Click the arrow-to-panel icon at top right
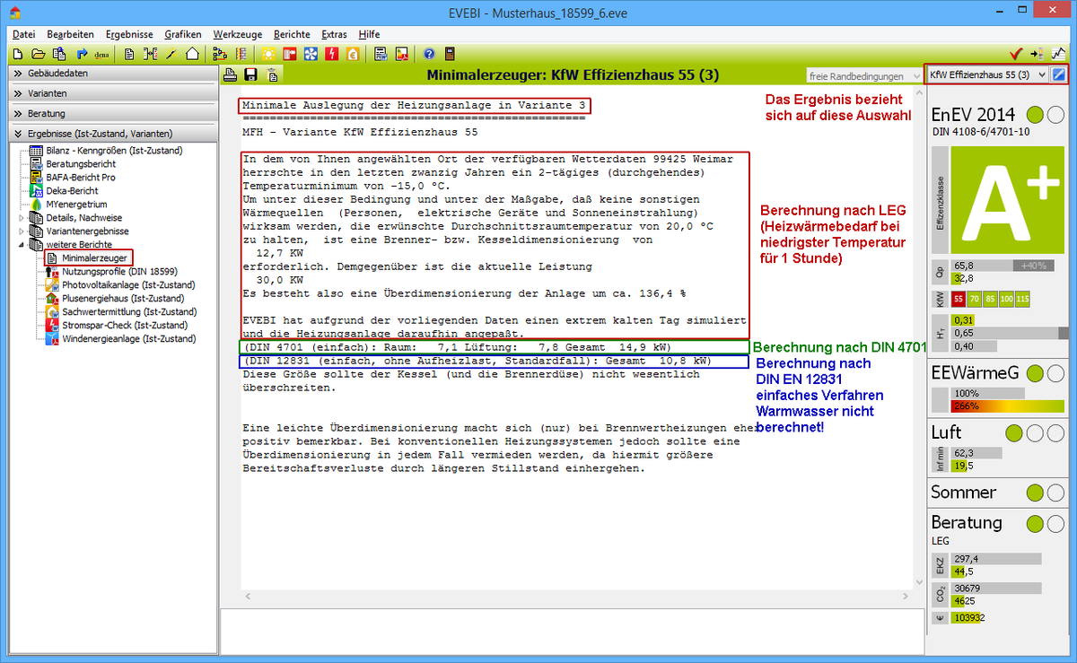Viewport: 1077px width, 663px height. (x=1038, y=54)
